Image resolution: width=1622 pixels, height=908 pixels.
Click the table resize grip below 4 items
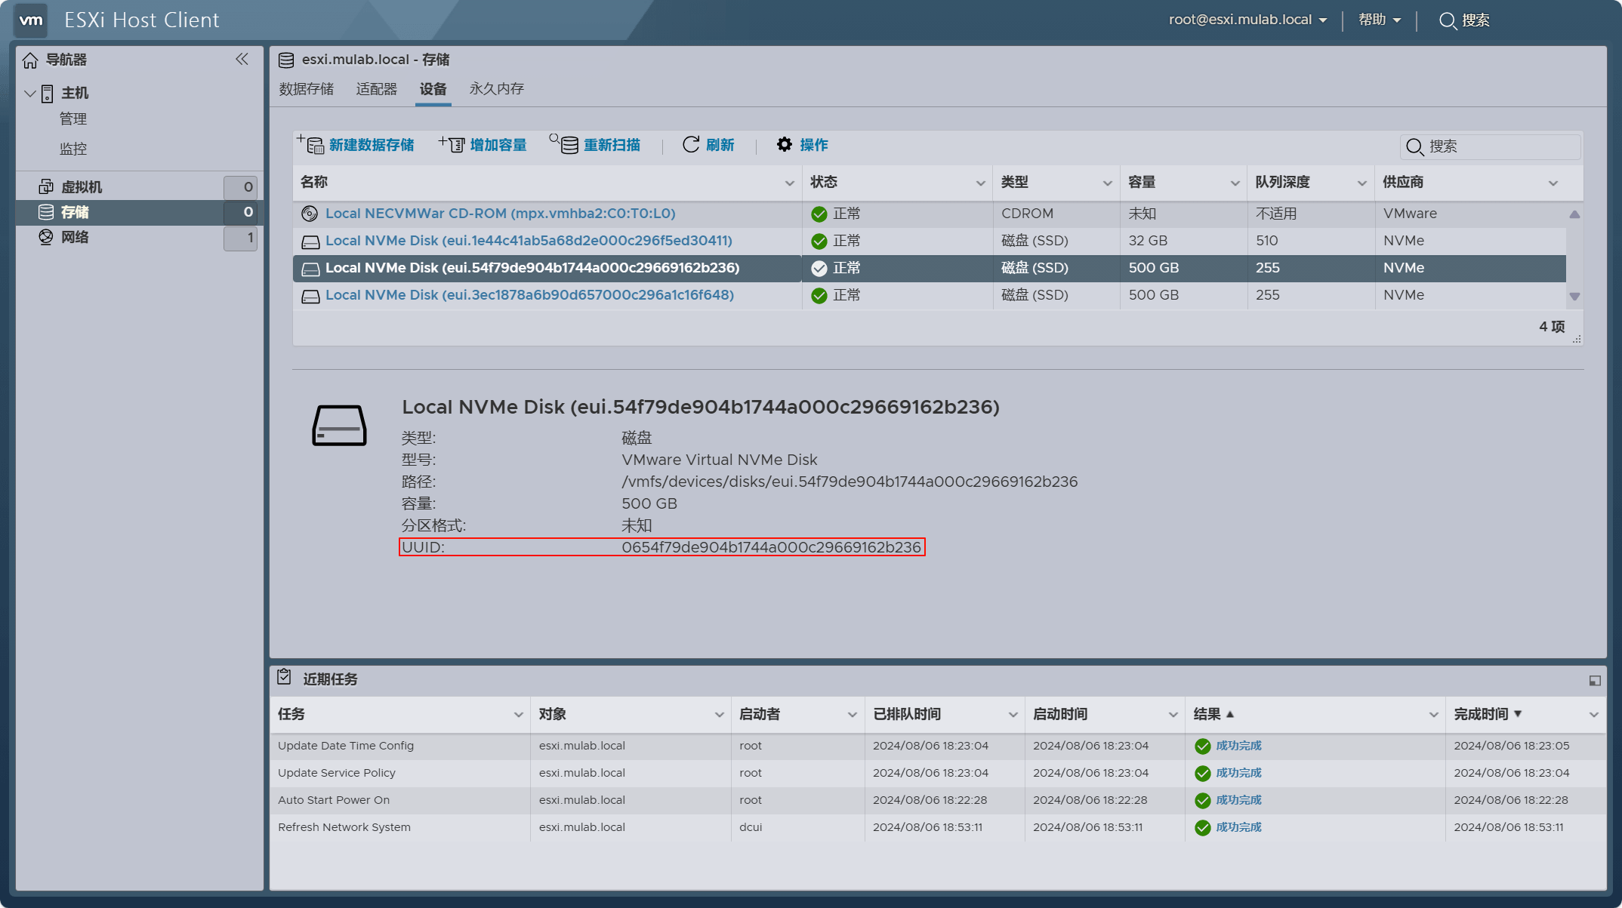[x=1577, y=340]
